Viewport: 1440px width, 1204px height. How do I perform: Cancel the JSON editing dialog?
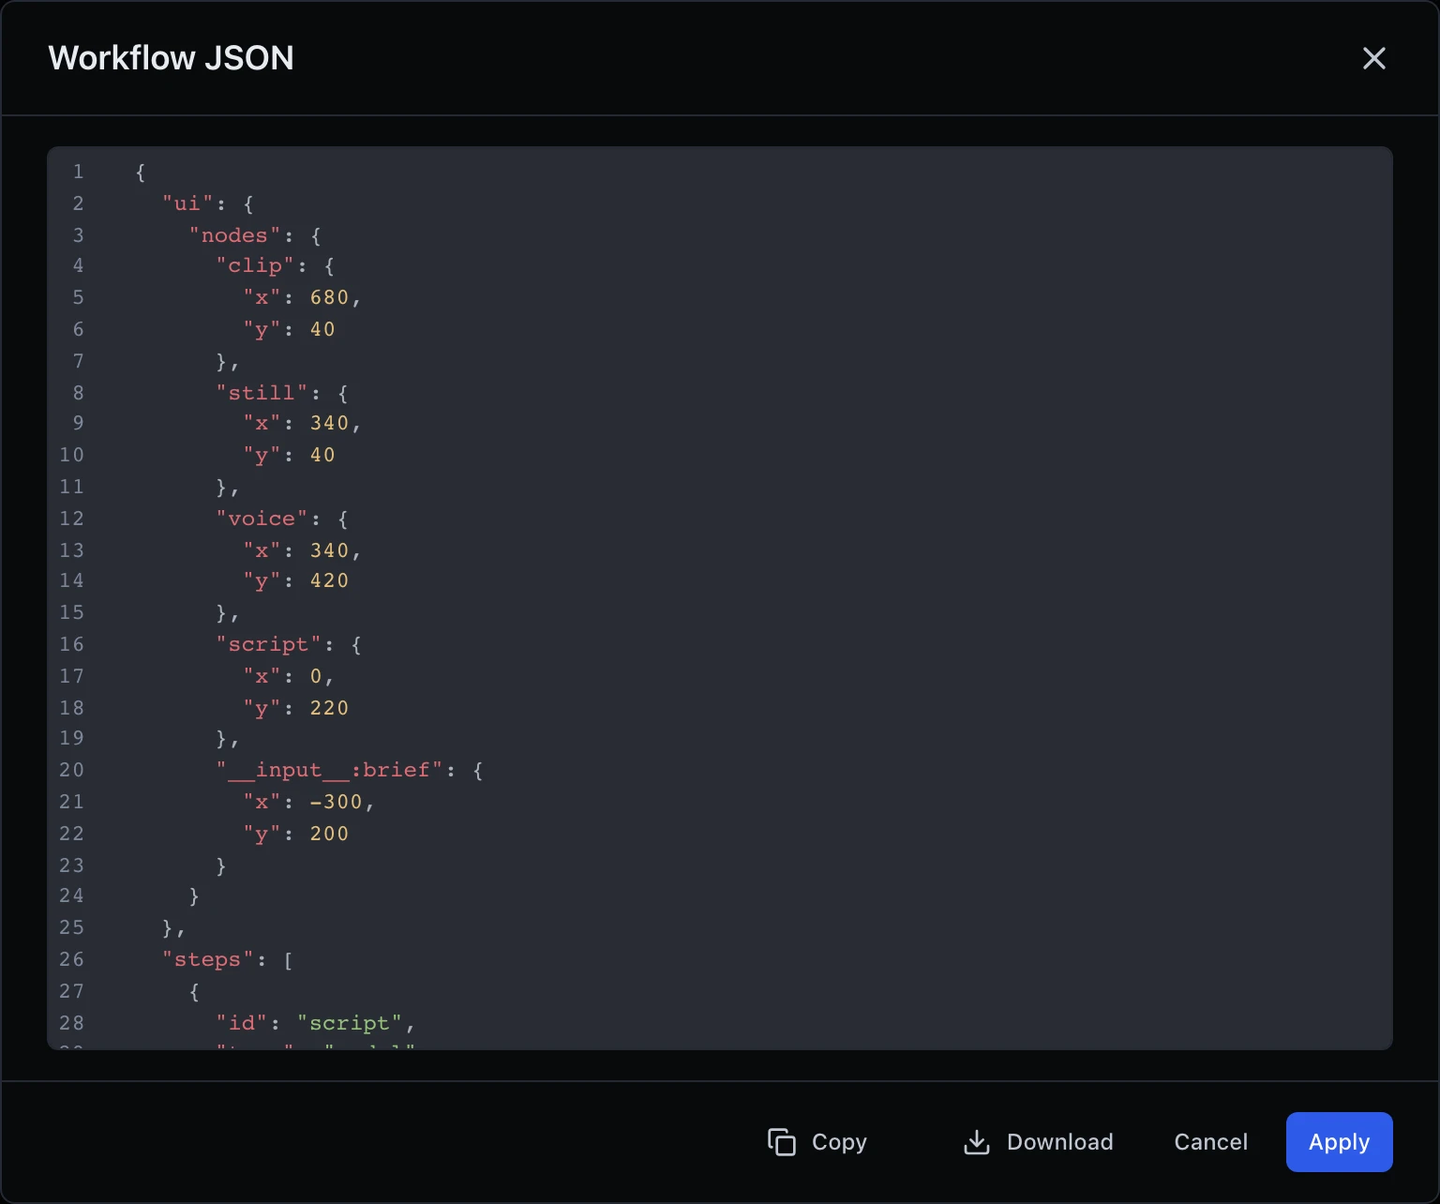[1210, 1142]
